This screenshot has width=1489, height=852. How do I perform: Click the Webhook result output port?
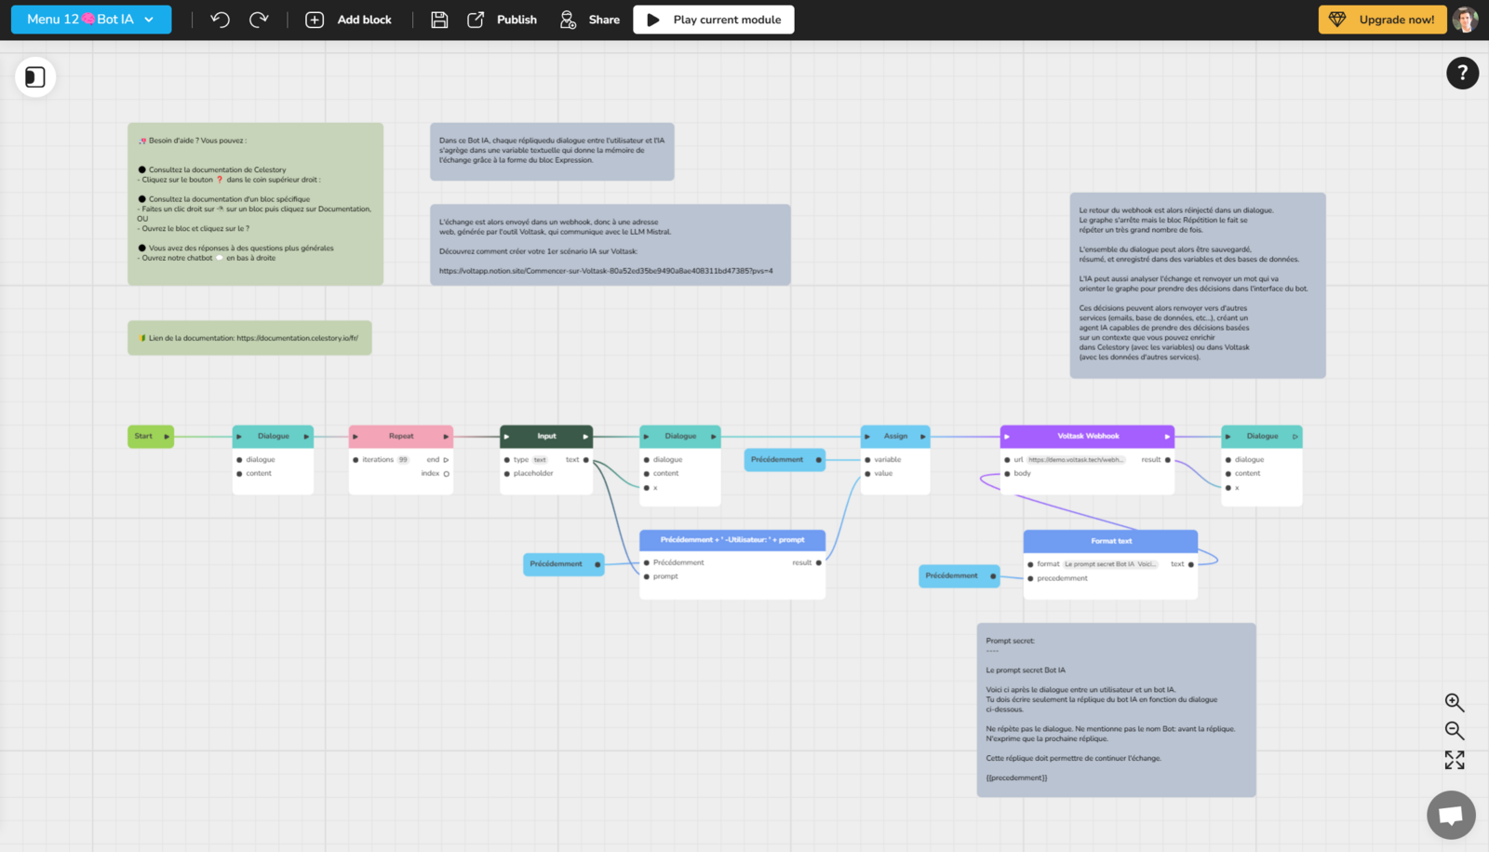(x=1168, y=460)
